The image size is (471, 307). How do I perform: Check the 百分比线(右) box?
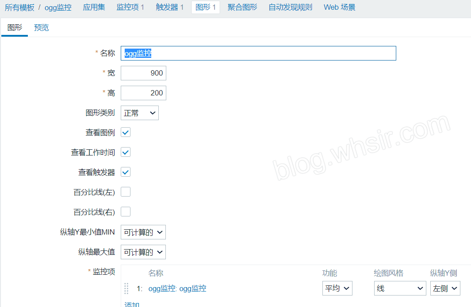coord(125,211)
